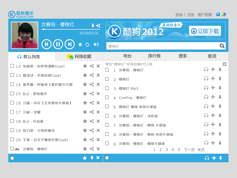Listen to selected results in bottom bar
This screenshot has height=178, width=237.
click(x=207, y=158)
